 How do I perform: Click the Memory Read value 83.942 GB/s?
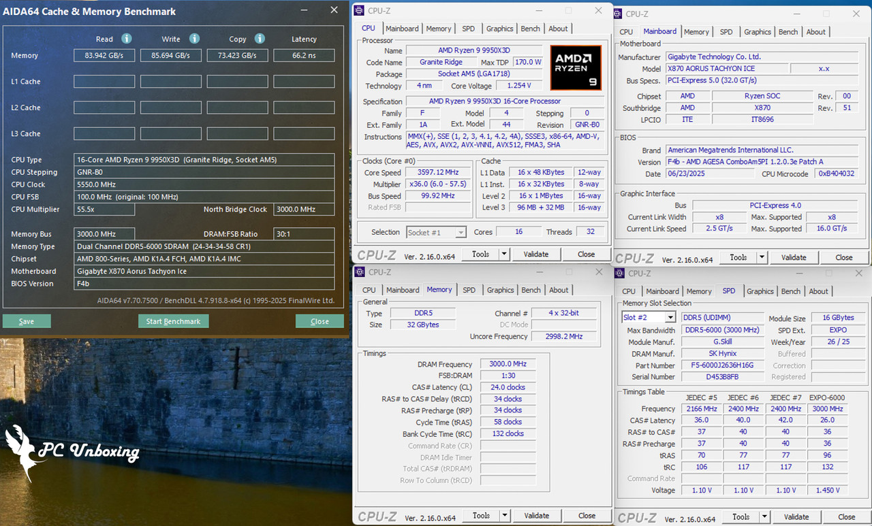coord(104,55)
